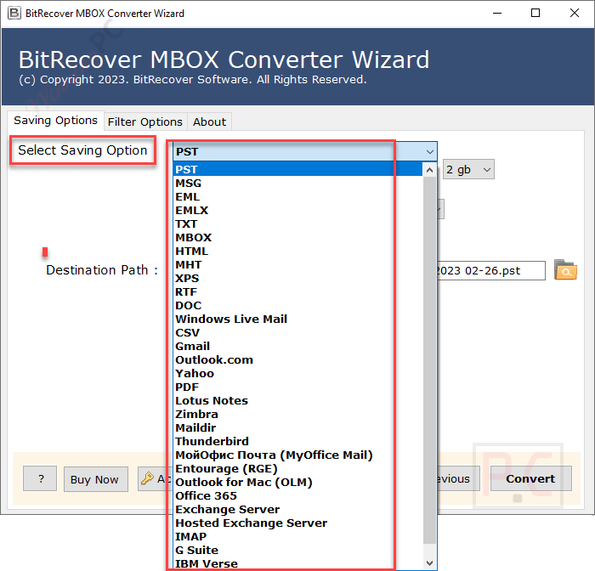Select Lotus Notes option
The image size is (595, 571).
[x=297, y=401]
